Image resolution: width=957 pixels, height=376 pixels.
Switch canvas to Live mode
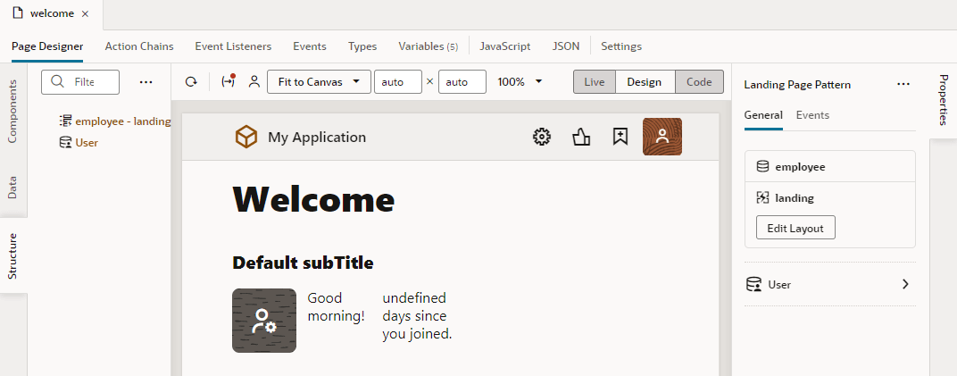(x=595, y=82)
